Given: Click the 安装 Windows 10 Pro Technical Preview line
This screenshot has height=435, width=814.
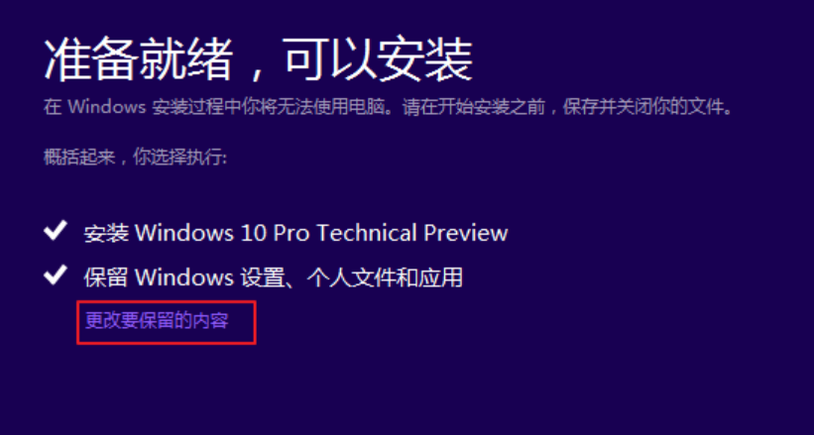Looking at the screenshot, I should point(295,233).
